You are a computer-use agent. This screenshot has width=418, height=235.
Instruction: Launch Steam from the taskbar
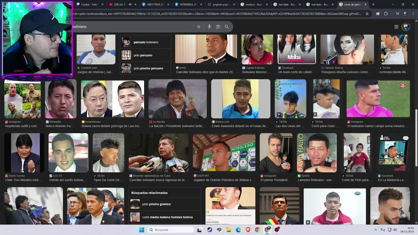pos(209,230)
